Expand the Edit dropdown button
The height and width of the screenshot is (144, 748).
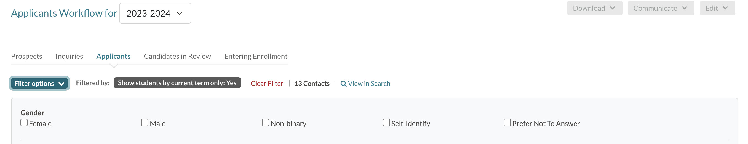coord(717,8)
